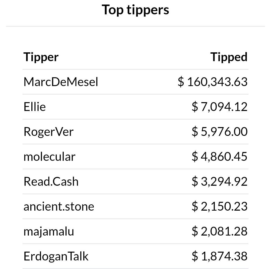The height and width of the screenshot is (269, 271).
Task: Click the Top tippers heading
Action: click(x=135, y=10)
